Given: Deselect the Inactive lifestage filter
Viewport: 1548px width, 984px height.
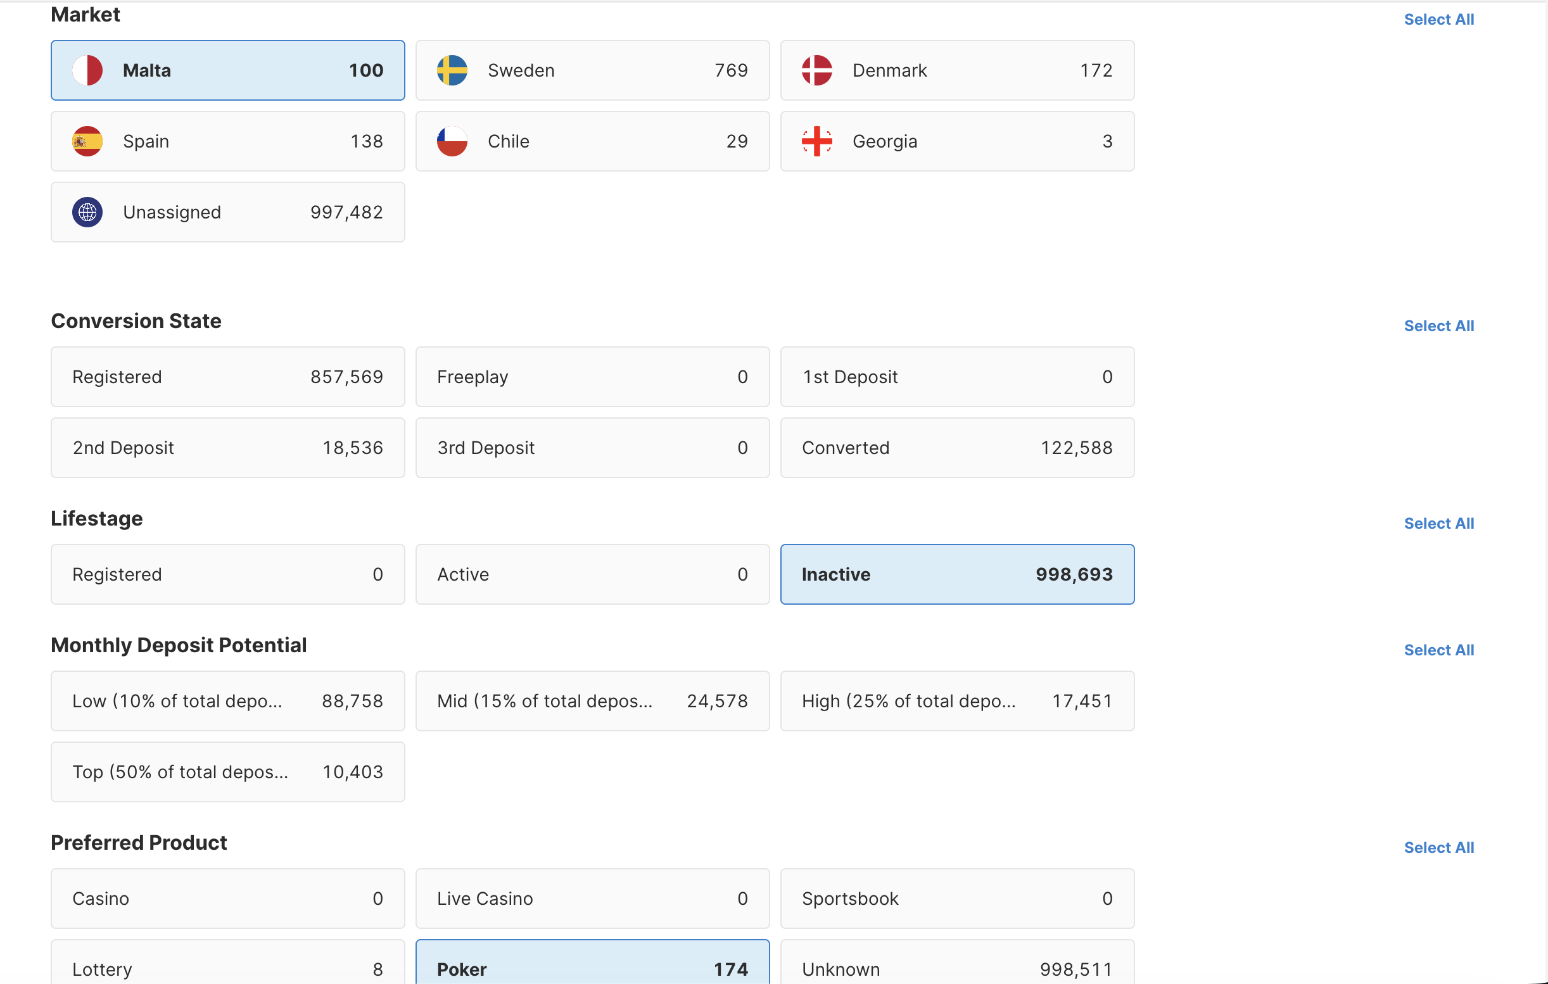Looking at the screenshot, I should point(956,574).
